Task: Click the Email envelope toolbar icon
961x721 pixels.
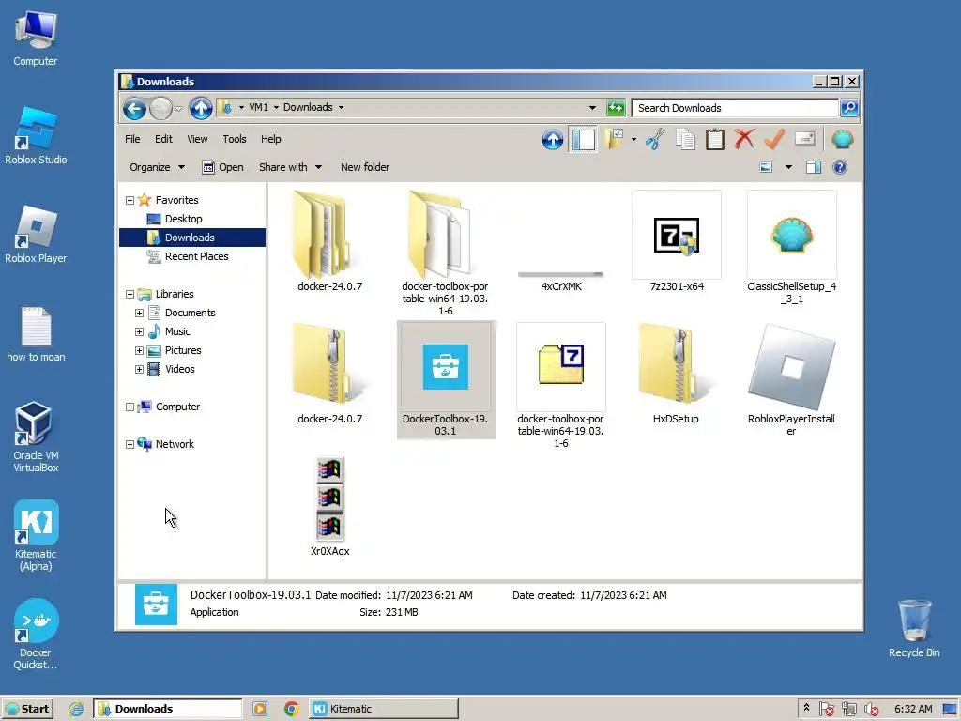Action: click(x=804, y=140)
